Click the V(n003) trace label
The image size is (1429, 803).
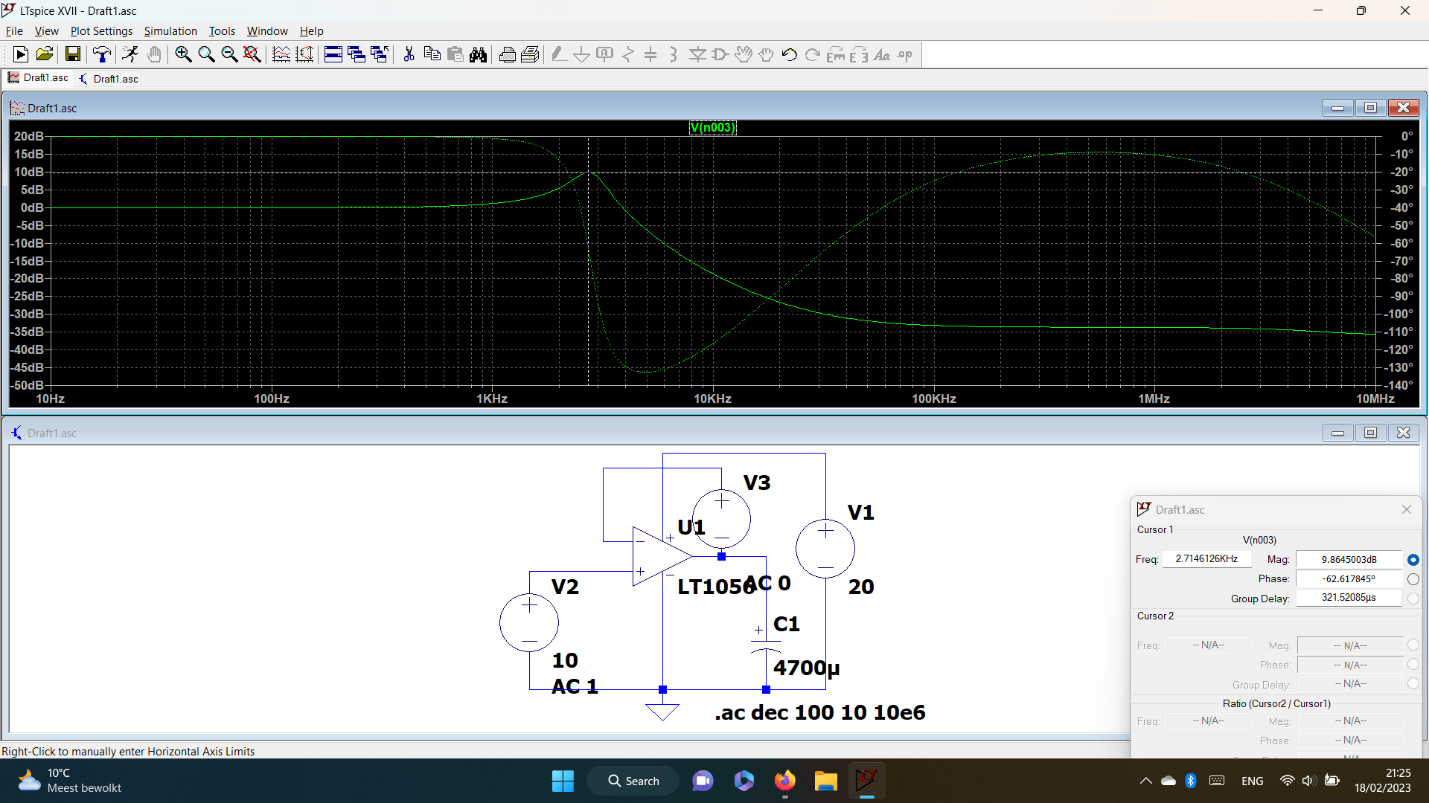712,127
